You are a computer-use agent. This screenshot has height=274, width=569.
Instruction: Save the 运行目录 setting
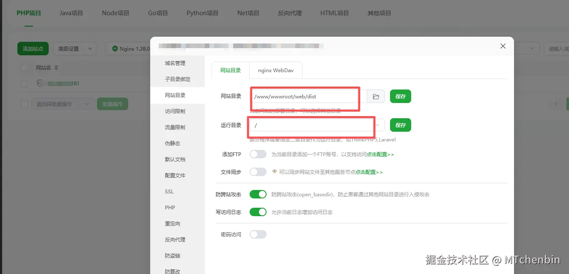click(x=400, y=125)
